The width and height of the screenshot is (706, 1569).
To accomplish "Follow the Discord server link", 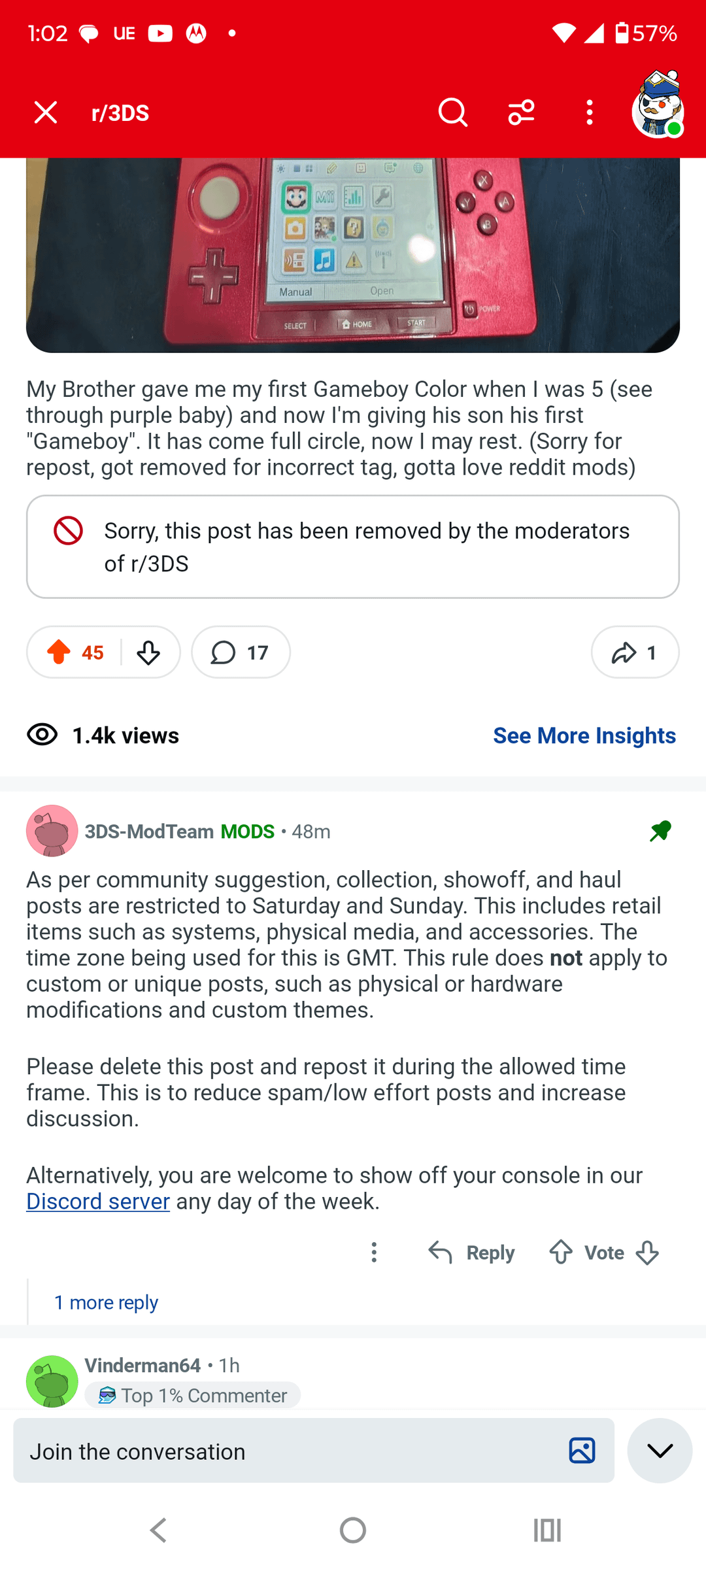I will coord(98,1202).
